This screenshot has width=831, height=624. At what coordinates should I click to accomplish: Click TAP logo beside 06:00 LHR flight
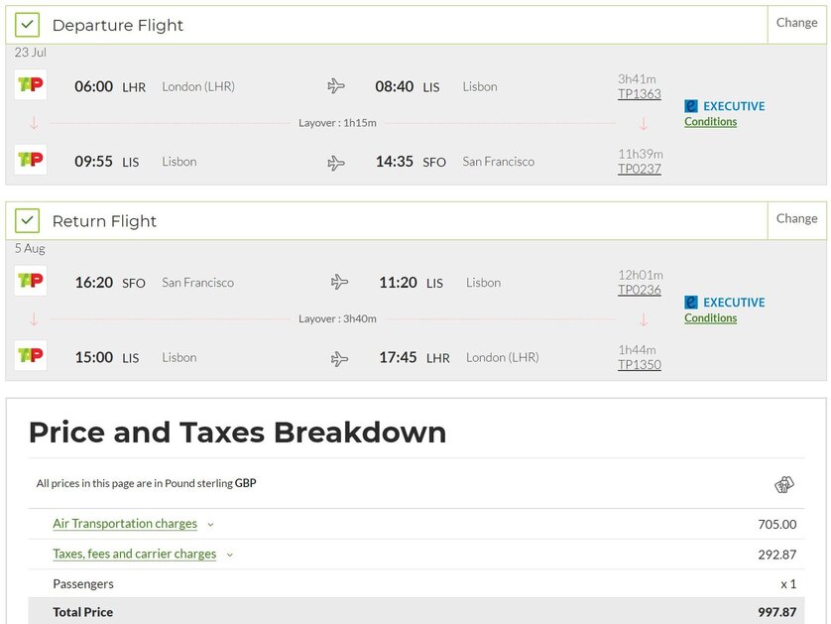coord(30,85)
